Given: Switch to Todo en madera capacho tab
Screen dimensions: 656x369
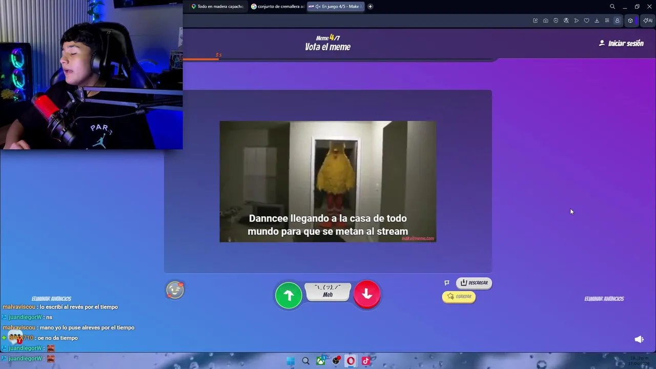Looking at the screenshot, I should (217, 7).
